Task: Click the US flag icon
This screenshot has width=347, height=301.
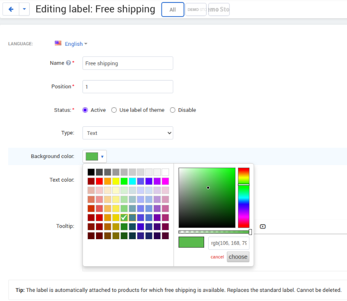Action: tap(58, 43)
